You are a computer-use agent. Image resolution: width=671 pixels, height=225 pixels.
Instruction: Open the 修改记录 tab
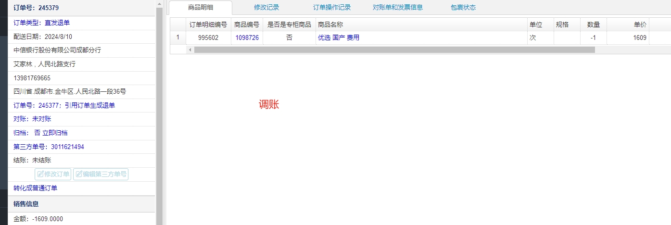[x=266, y=7]
